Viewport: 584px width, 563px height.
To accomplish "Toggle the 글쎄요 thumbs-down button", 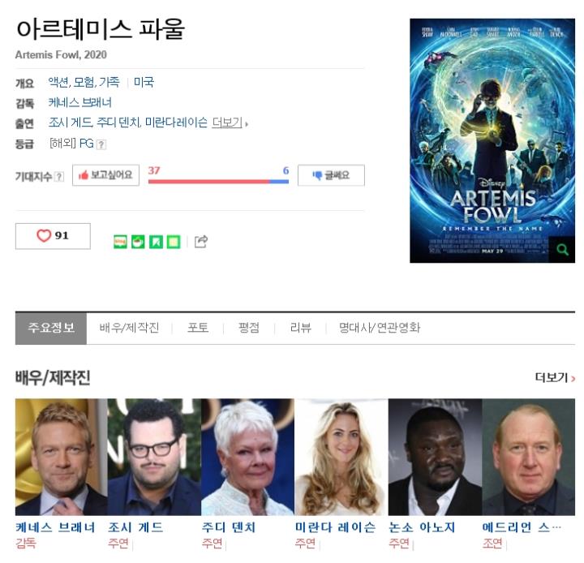I will 331,175.
